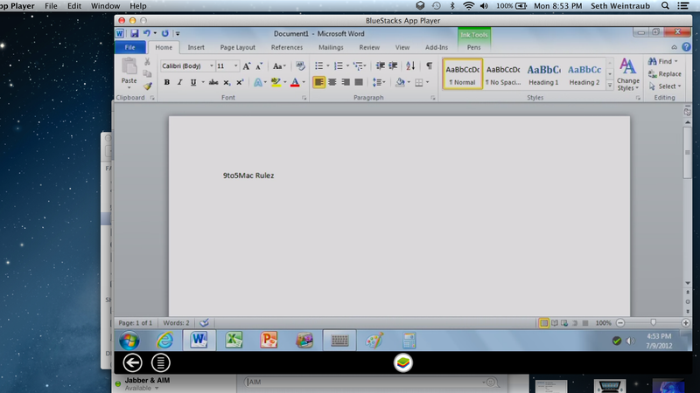
Task: Switch to Print Layout view in status bar
Action: pyautogui.click(x=543, y=323)
